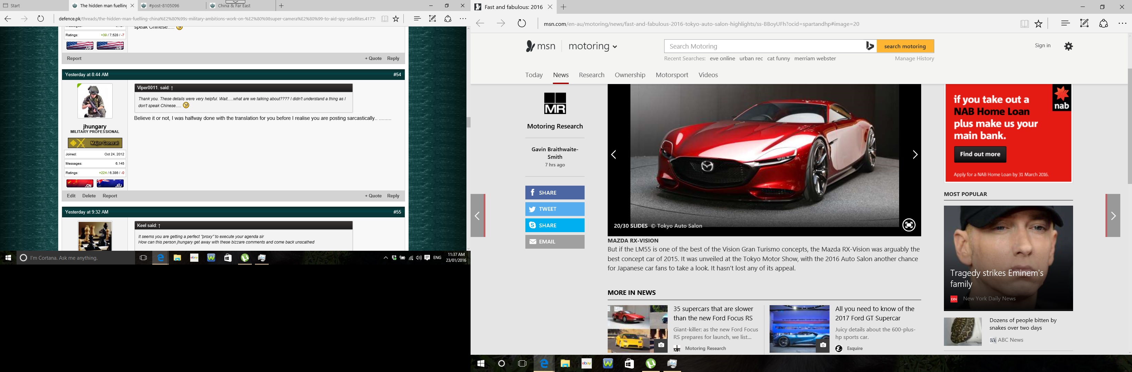Open the #55 post permalink
The width and height of the screenshot is (1132, 372).
397,212
